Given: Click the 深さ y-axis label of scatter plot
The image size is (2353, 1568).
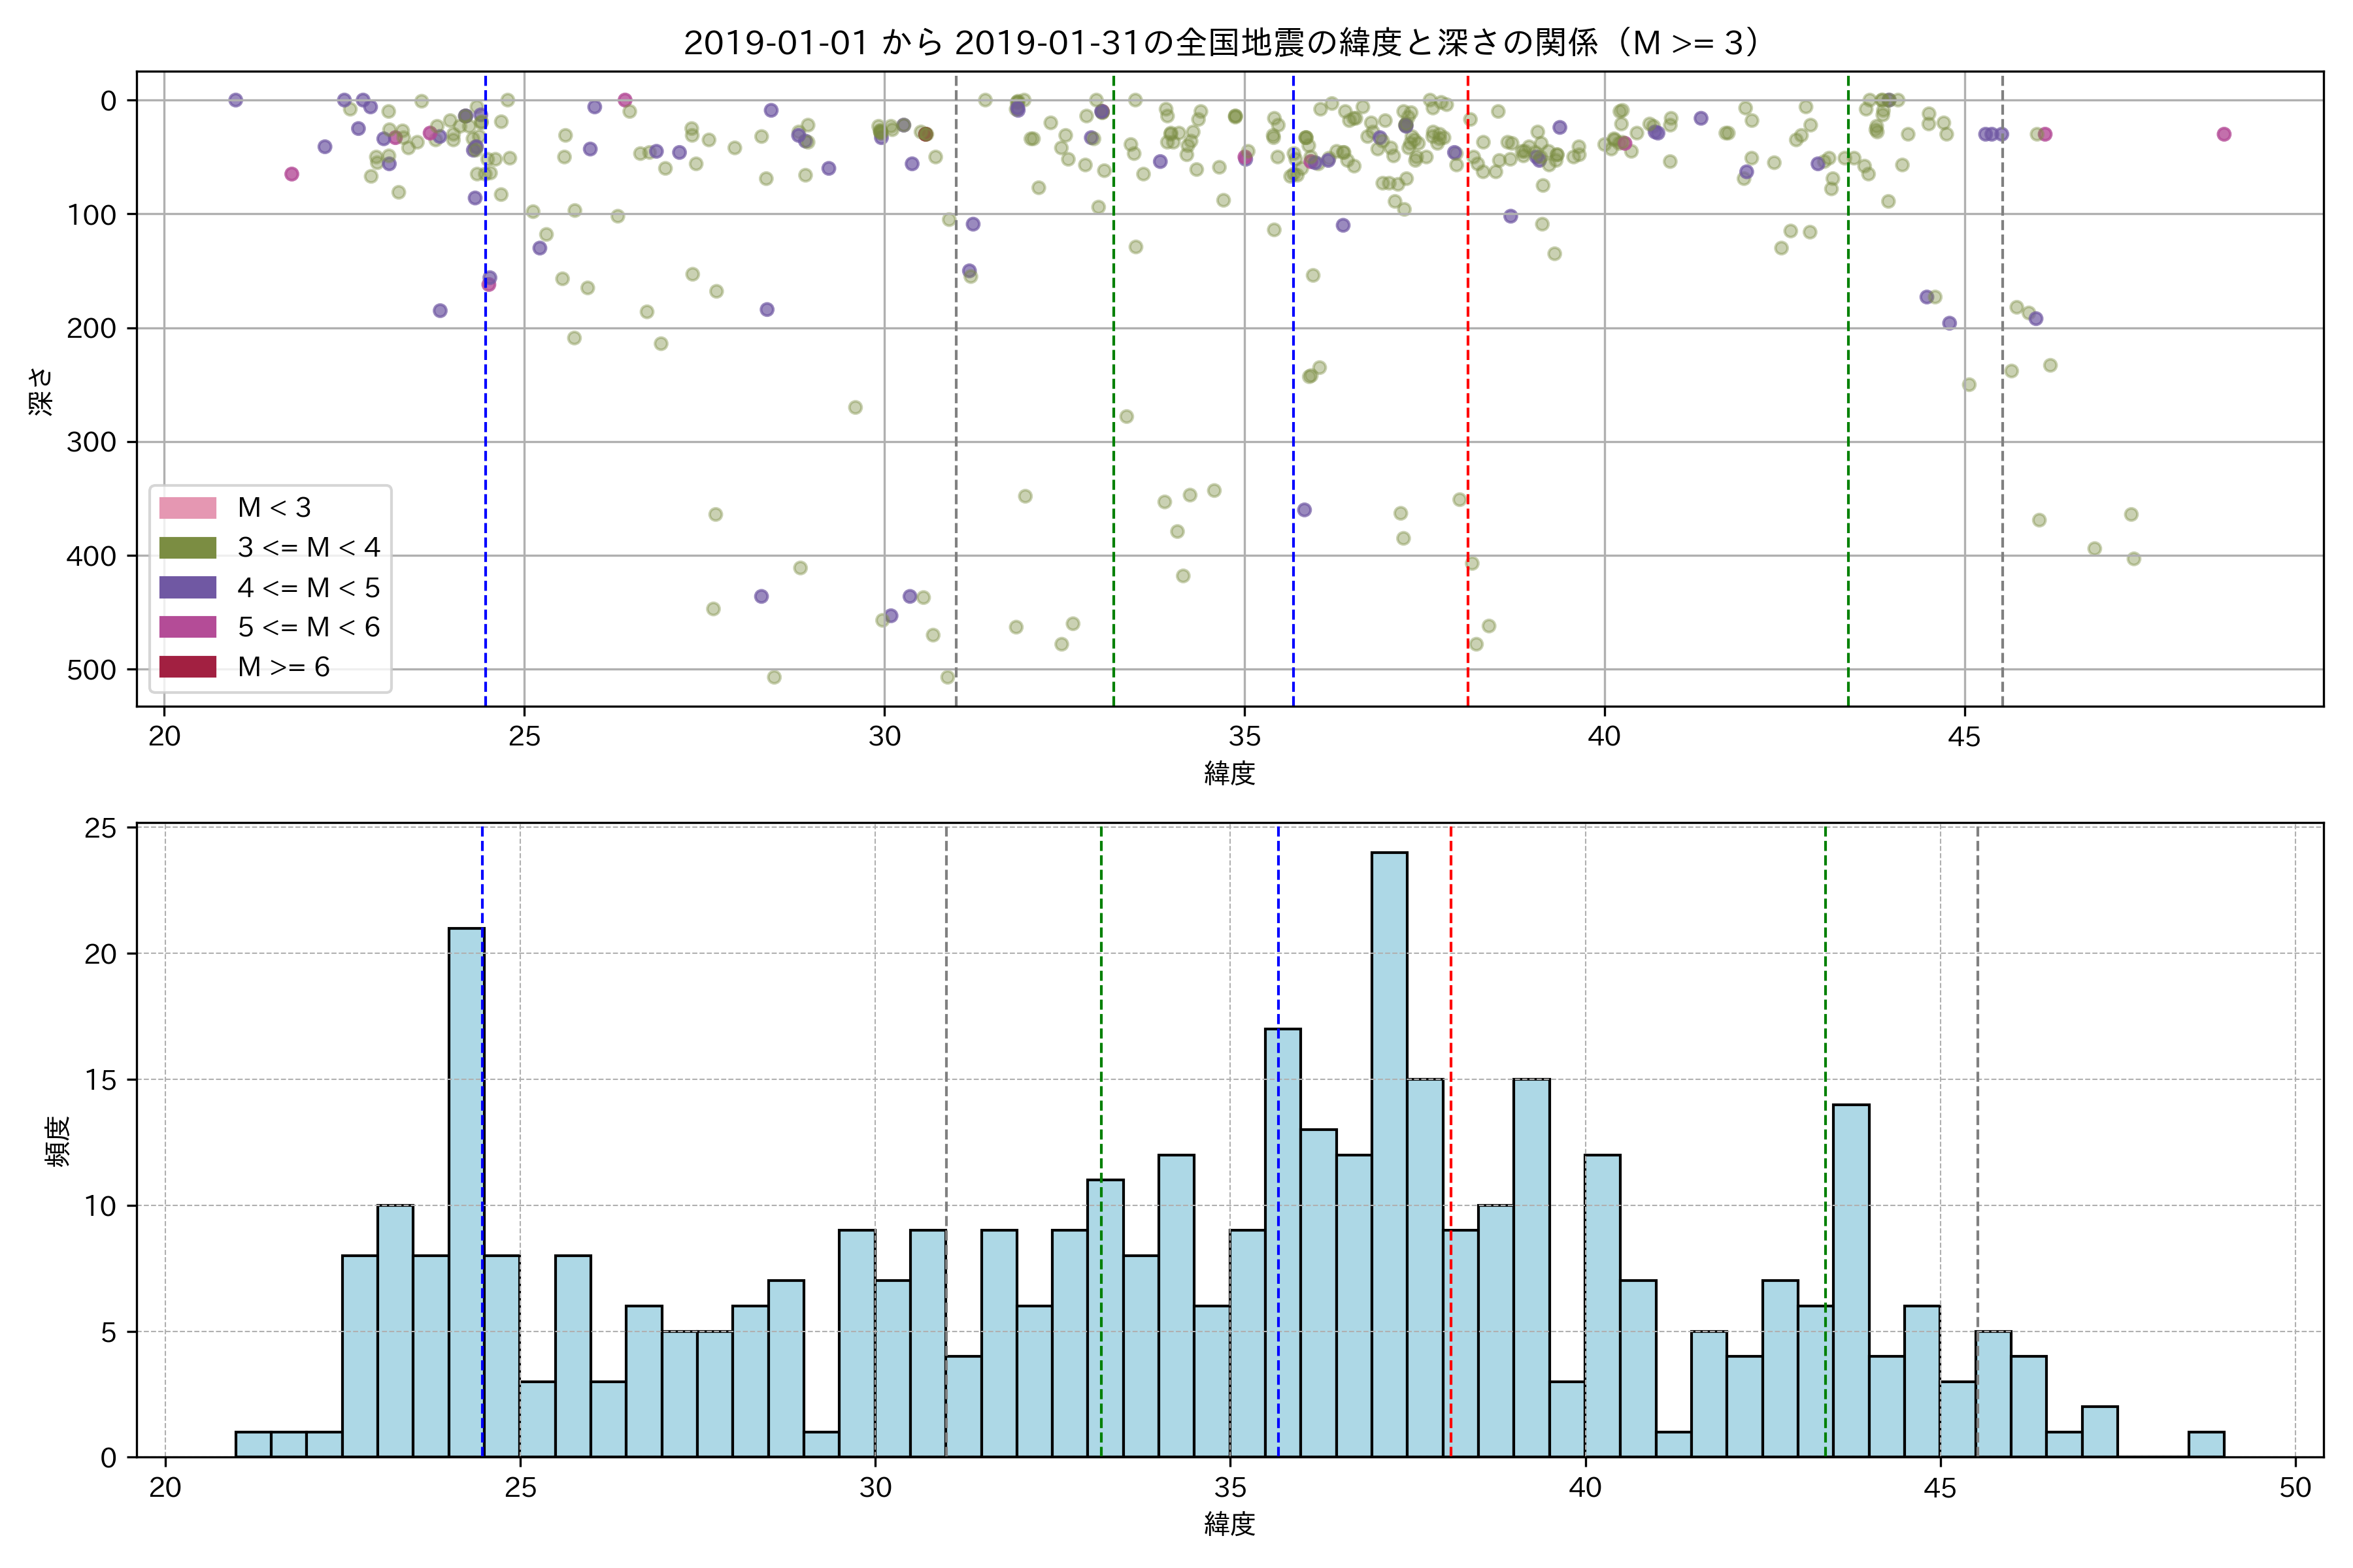Looking at the screenshot, I should (40, 391).
